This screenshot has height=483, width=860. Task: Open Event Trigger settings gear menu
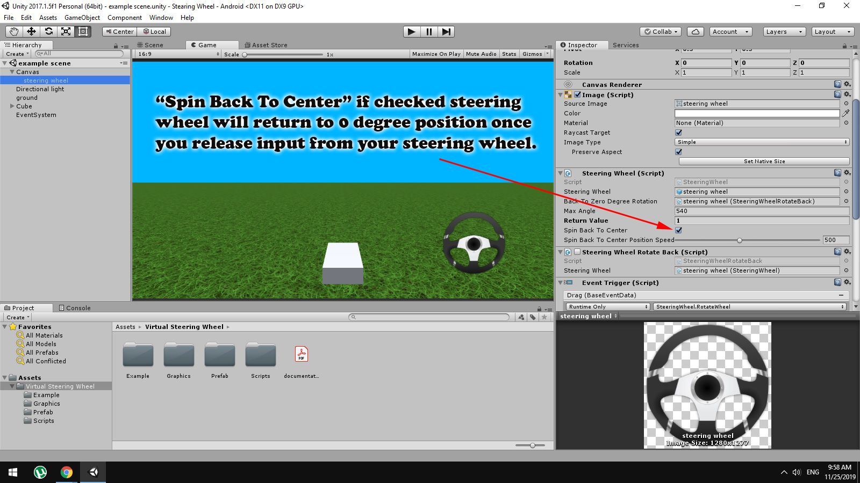pyautogui.click(x=847, y=282)
